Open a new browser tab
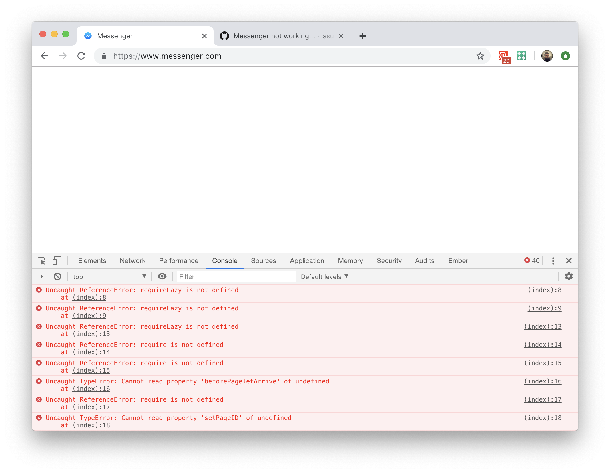The image size is (610, 473). pyautogui.click(x=362, y=36)
